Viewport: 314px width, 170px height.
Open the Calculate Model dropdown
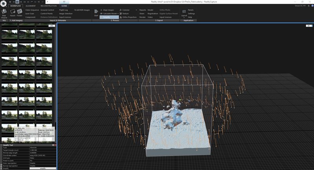118,14
